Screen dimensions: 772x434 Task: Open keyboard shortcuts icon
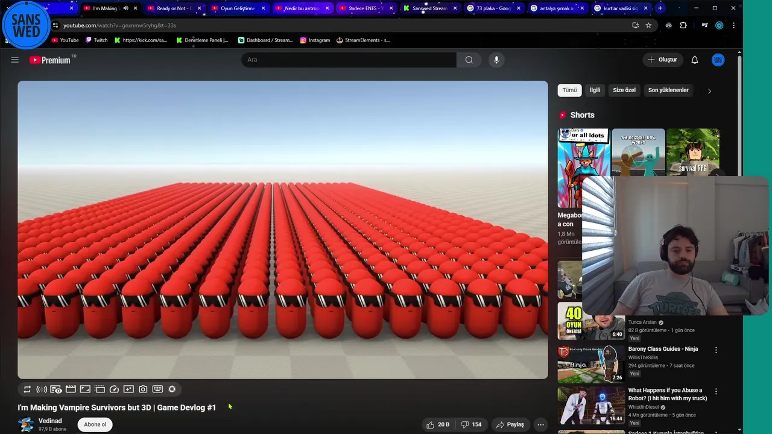click(x=157, y=389)
